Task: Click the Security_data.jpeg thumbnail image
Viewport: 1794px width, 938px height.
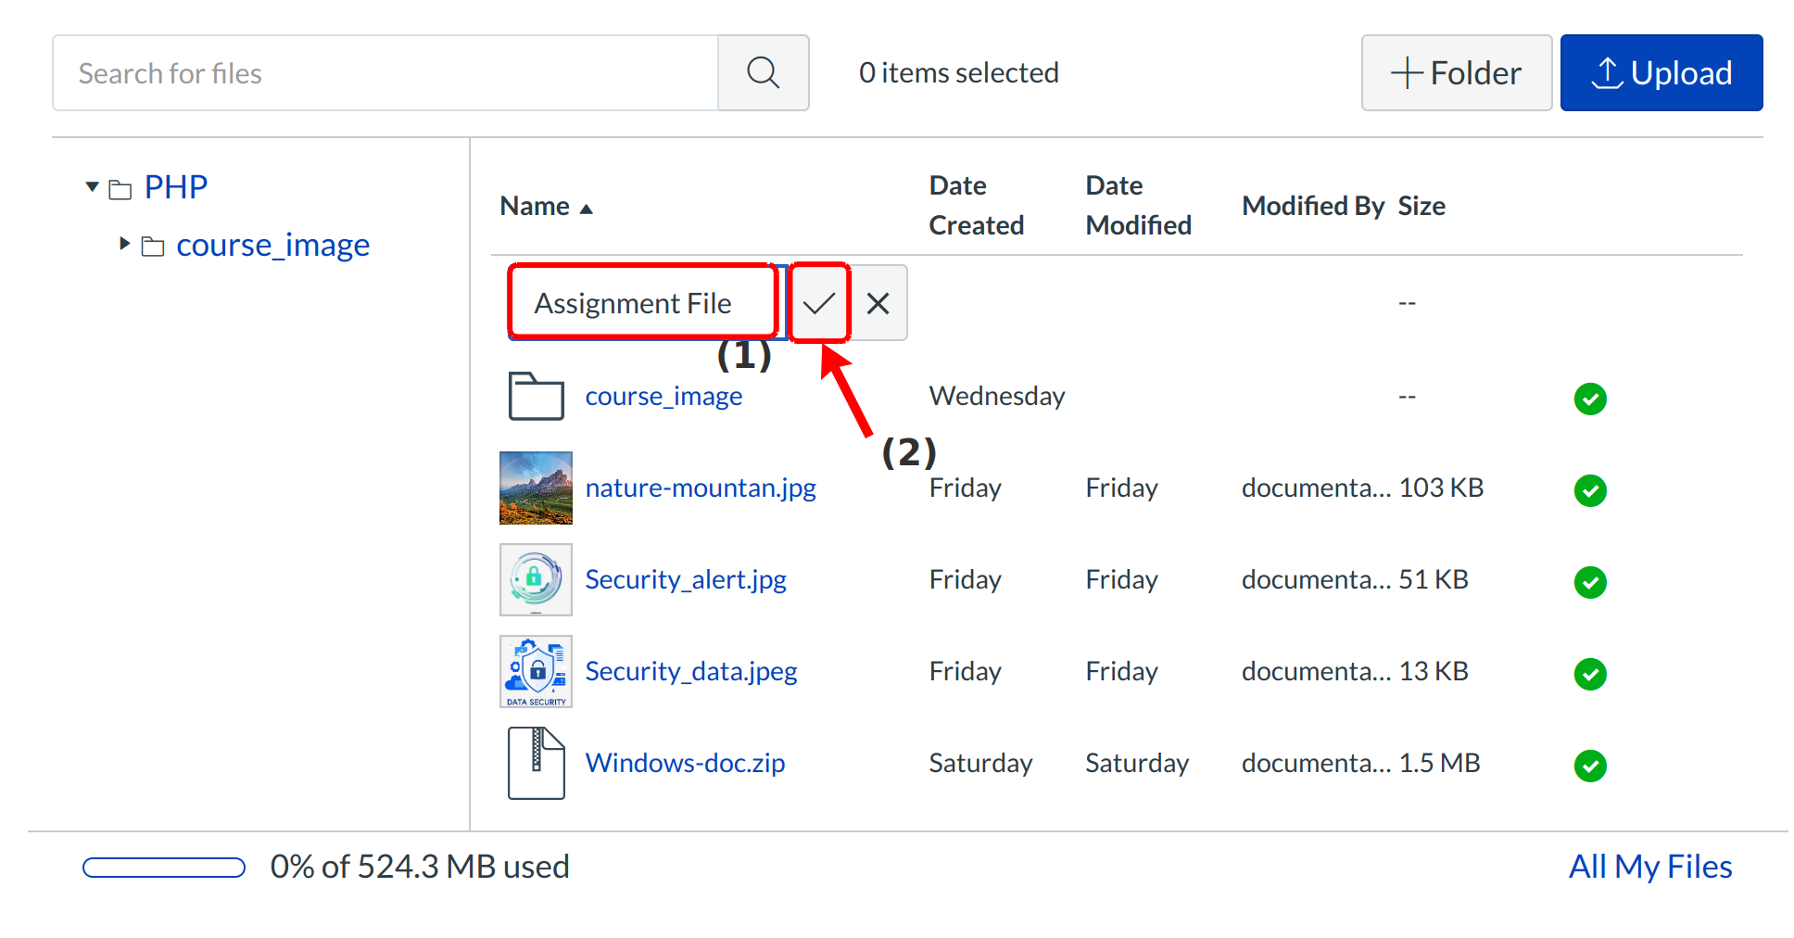Action: 536,671
